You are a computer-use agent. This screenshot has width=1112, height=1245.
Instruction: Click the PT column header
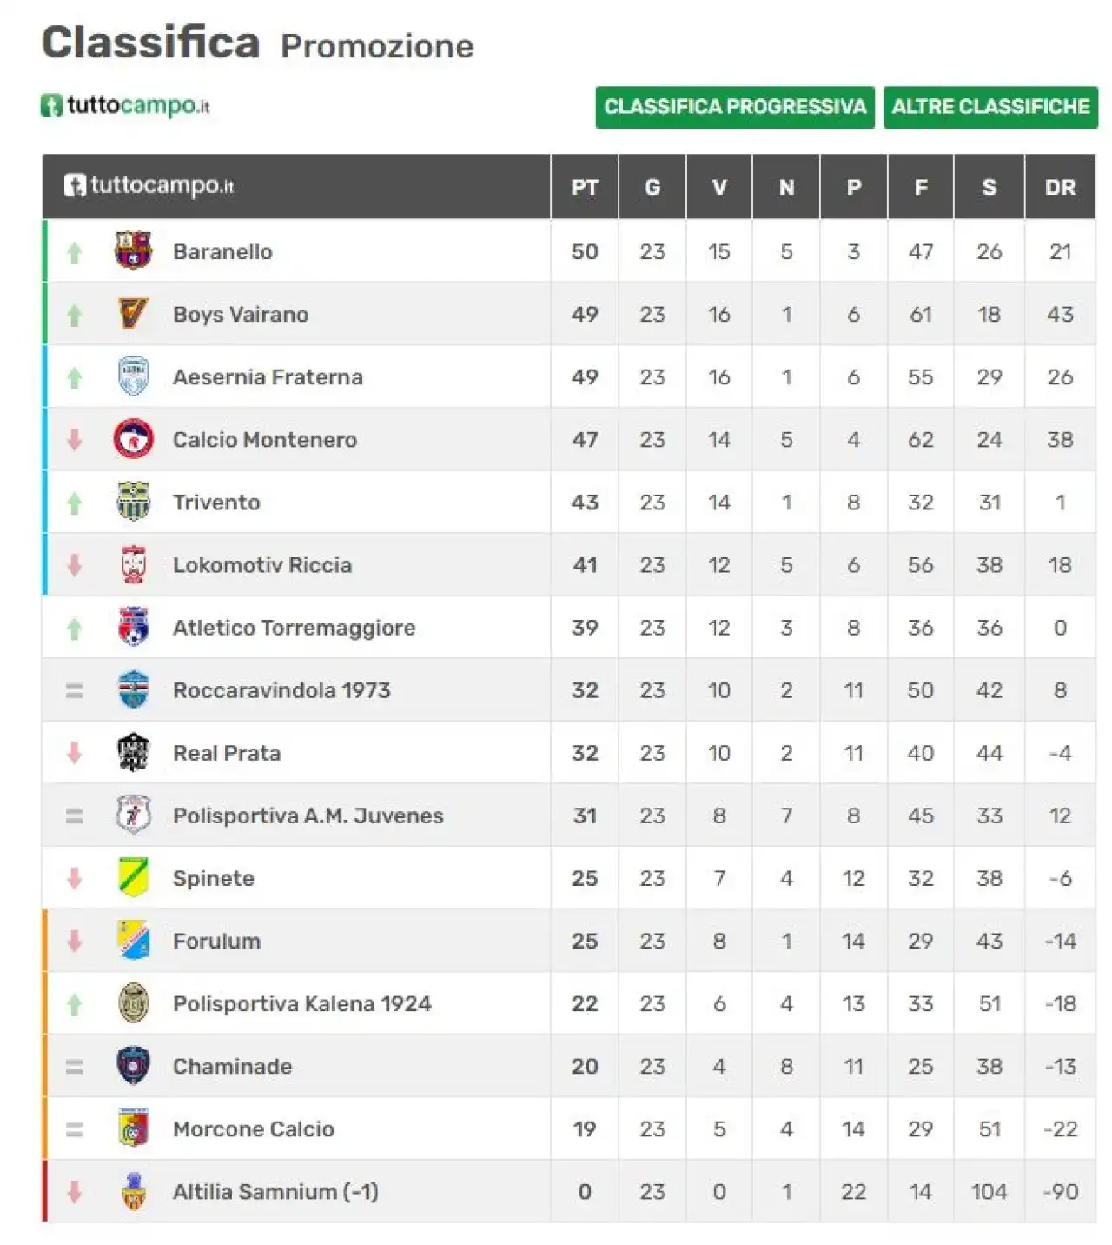pyautogui.click(x=585, y=187)
